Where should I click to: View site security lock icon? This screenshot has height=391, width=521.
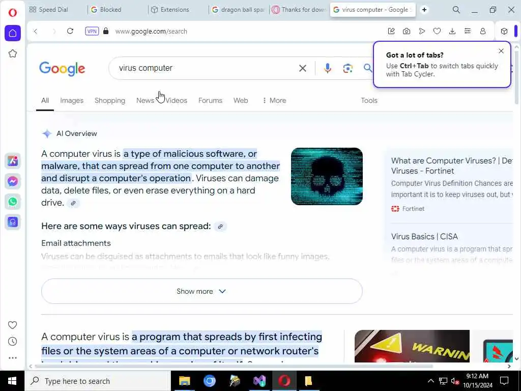point(106,31)
